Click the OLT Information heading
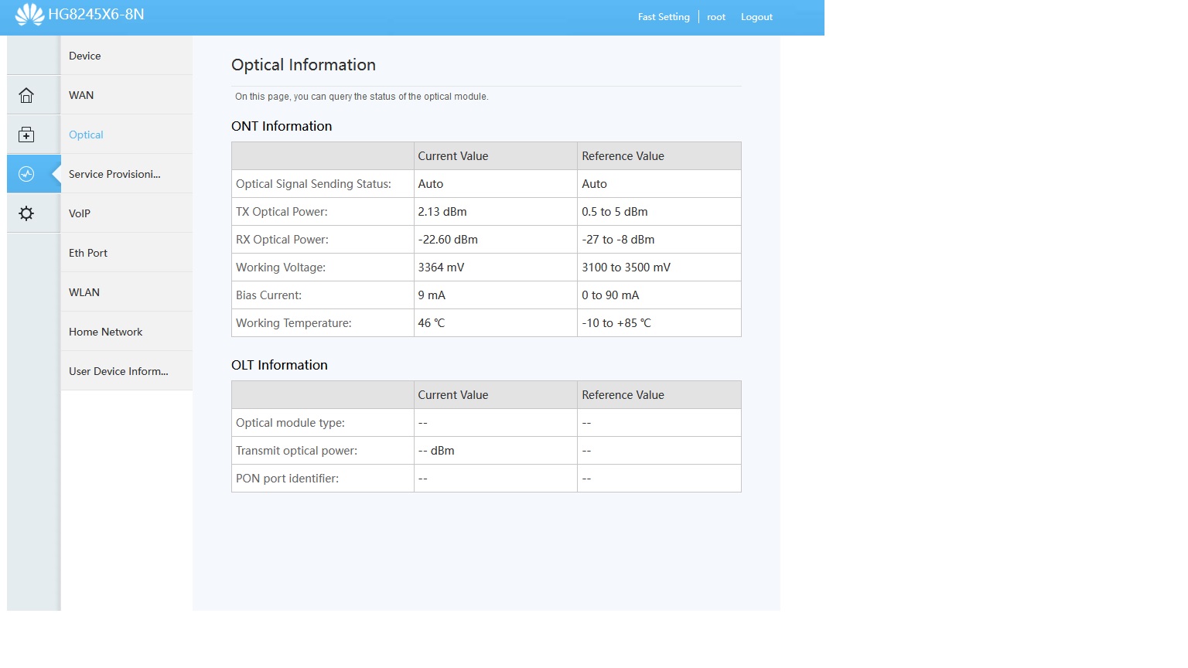 (x=279, y=365)
